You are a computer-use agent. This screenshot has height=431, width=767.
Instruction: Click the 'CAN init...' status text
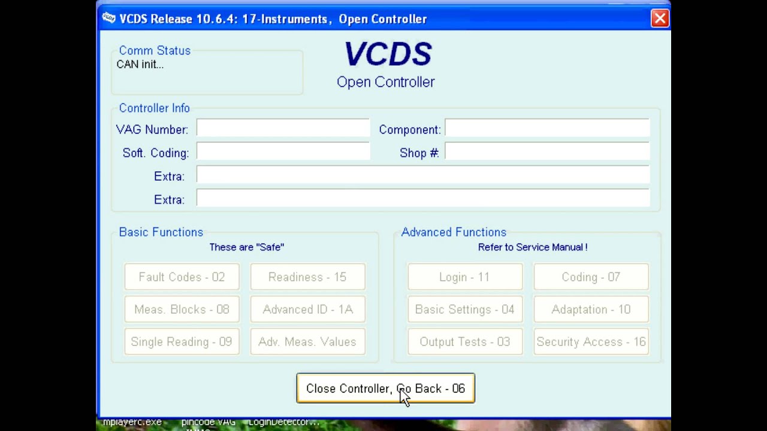pos(140,65)
